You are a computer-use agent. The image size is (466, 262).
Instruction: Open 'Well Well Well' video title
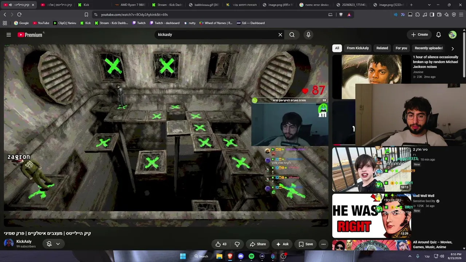point(423,196)
